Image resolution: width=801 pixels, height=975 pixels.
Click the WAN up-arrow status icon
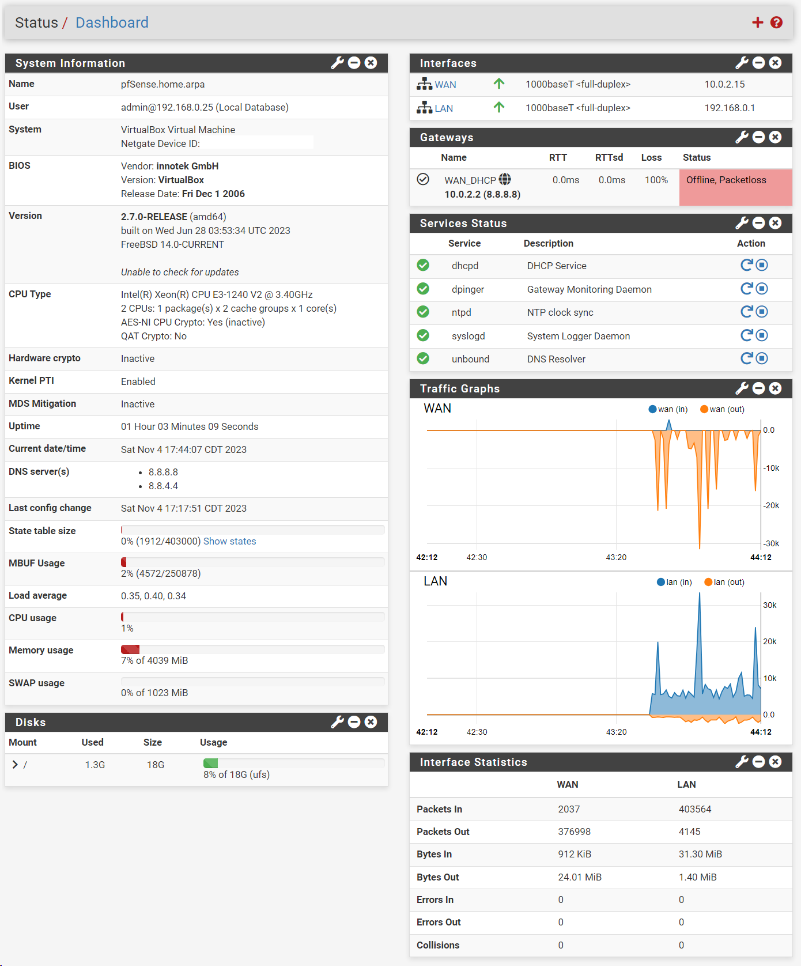pyautogui.click(x=499, y=84)
